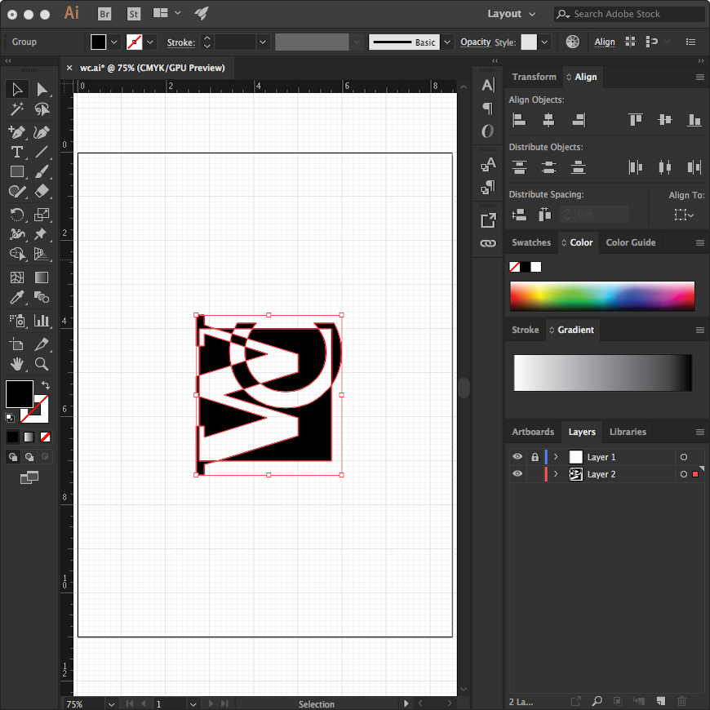Select the Direct Selection tool
Screen dimensions: 710x710
click(x=42, y=89)
